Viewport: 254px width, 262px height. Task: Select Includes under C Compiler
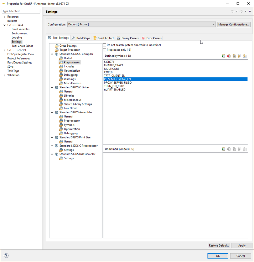coord(69,67)
